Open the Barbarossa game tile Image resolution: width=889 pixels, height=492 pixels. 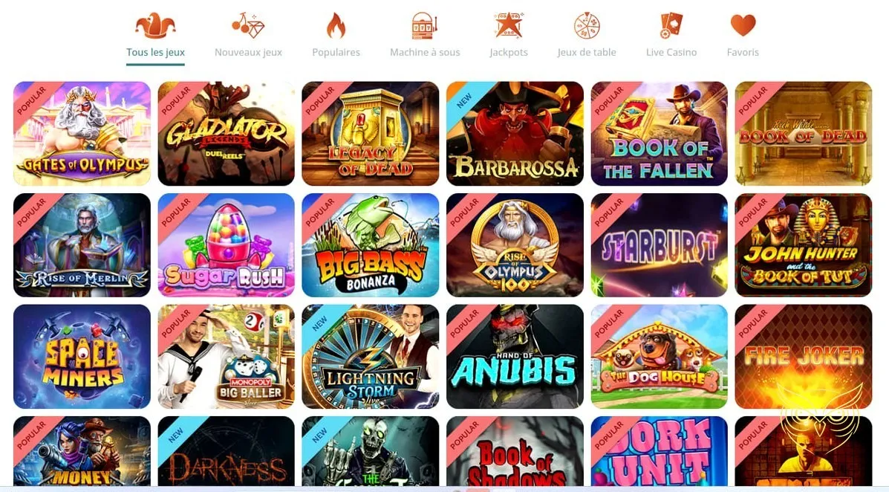point(515,133)
